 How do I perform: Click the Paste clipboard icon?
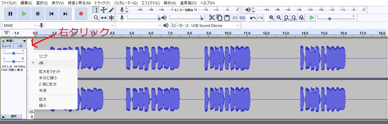coord(227,18)
